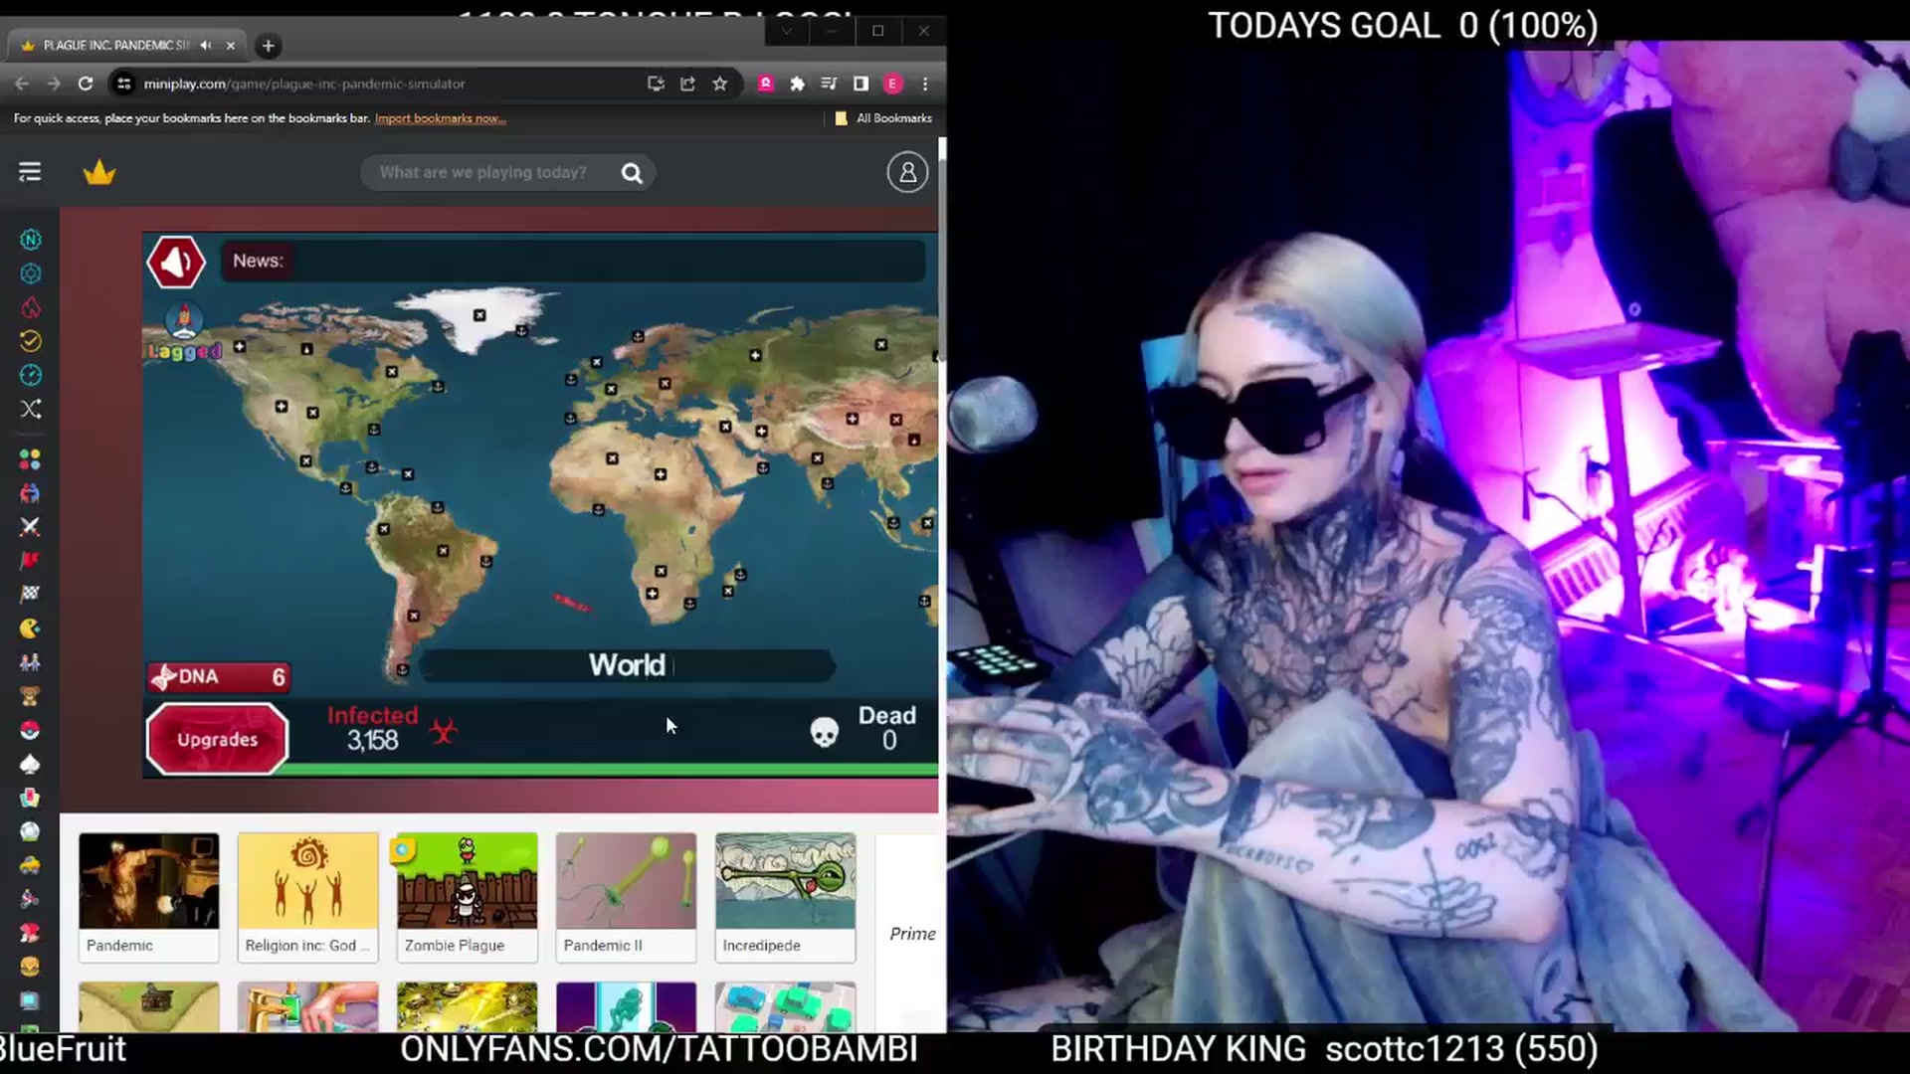Open the Religion inc: God game thumbnail
This screenshot has height=1074, width=1910.
click(x=308, y=897)
